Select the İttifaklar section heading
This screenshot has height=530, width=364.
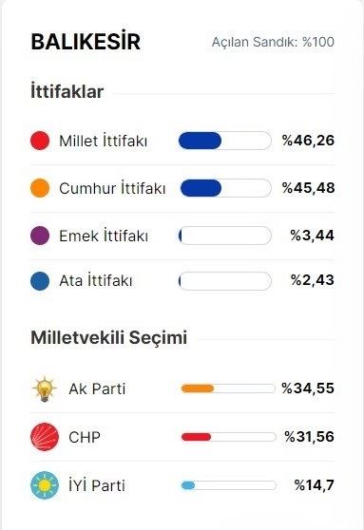coord(67,91)
